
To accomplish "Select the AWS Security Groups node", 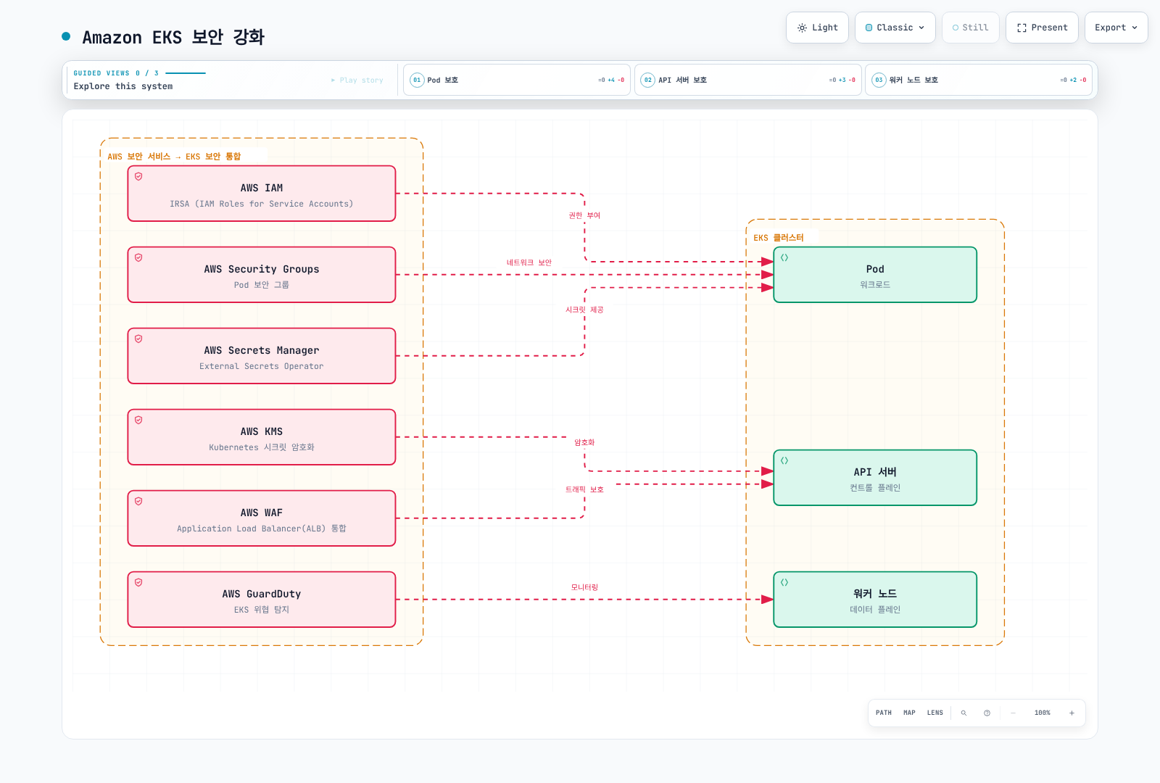I will point(262,275).
